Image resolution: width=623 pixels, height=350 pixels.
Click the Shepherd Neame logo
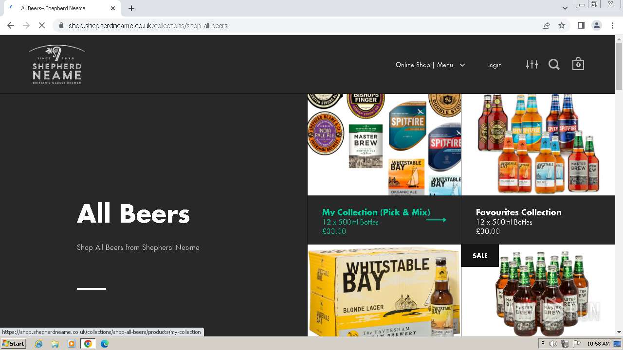(57, 64)
